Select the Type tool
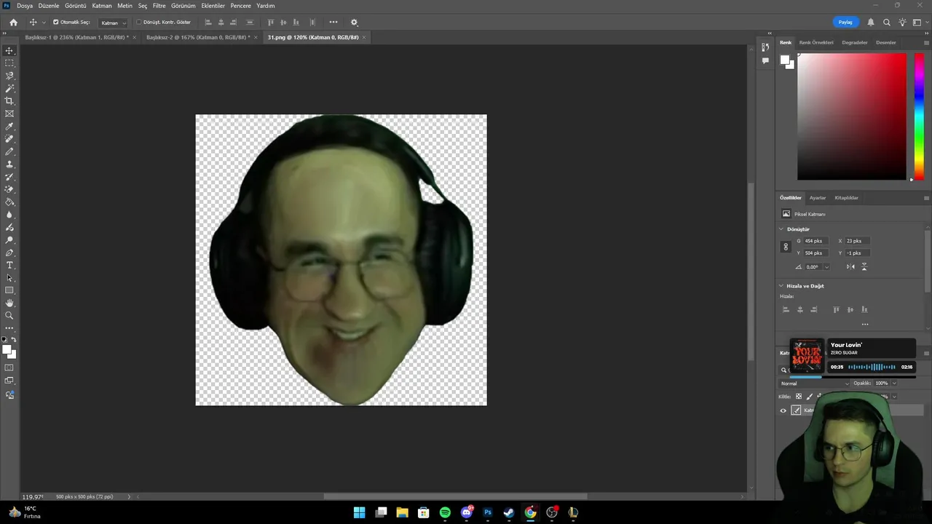 [x=9, y=266]
